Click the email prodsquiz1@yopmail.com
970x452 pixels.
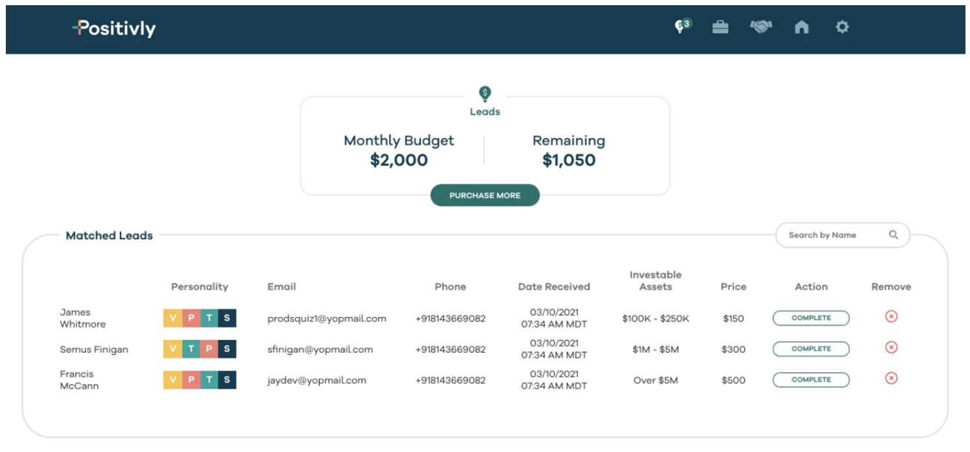[x=327, y=318]
